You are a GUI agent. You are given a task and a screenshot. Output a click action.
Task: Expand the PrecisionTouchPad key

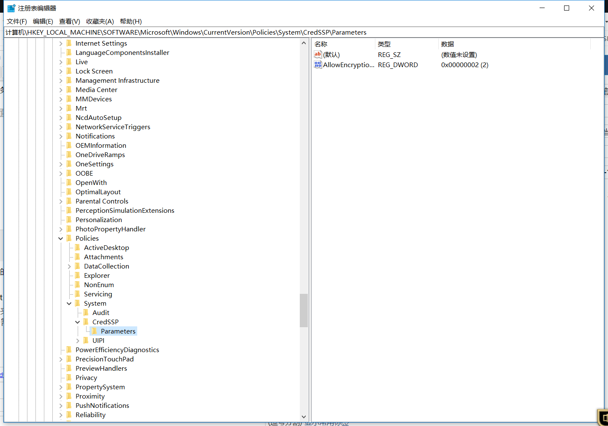click(61, 359)
